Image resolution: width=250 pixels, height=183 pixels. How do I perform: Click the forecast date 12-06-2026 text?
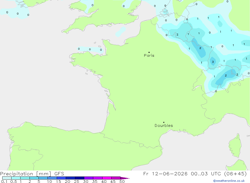click(x=170, y=174)
